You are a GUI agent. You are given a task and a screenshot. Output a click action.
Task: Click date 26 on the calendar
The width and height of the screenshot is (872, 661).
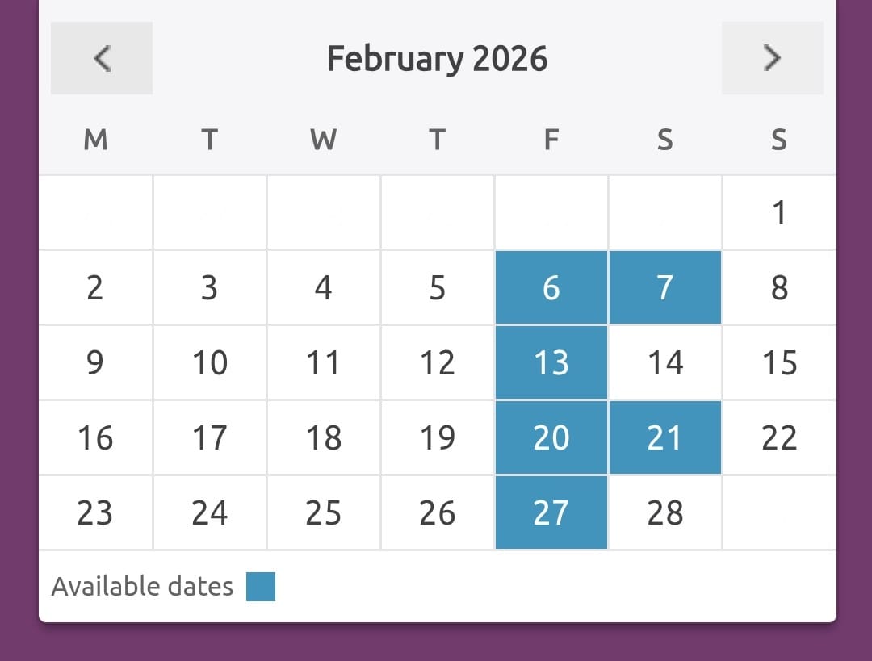coord(437,512)
